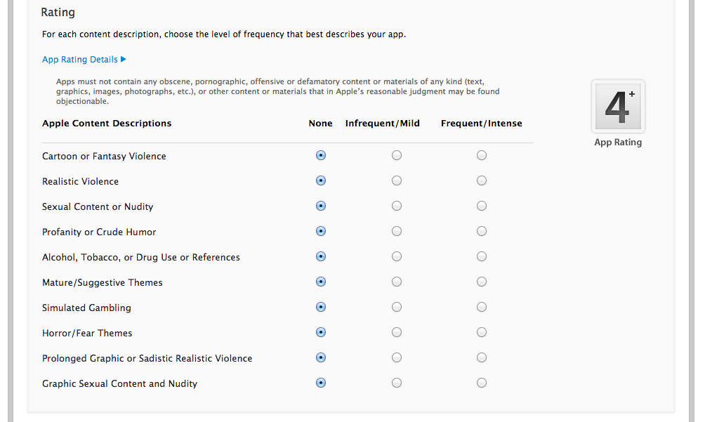Open the App Rating Details link
The height and width of the screenshot is (422, 705).
[79, 59]
